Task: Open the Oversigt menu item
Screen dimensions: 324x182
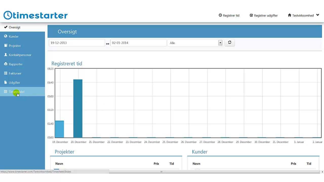Action: coord(23,27)
